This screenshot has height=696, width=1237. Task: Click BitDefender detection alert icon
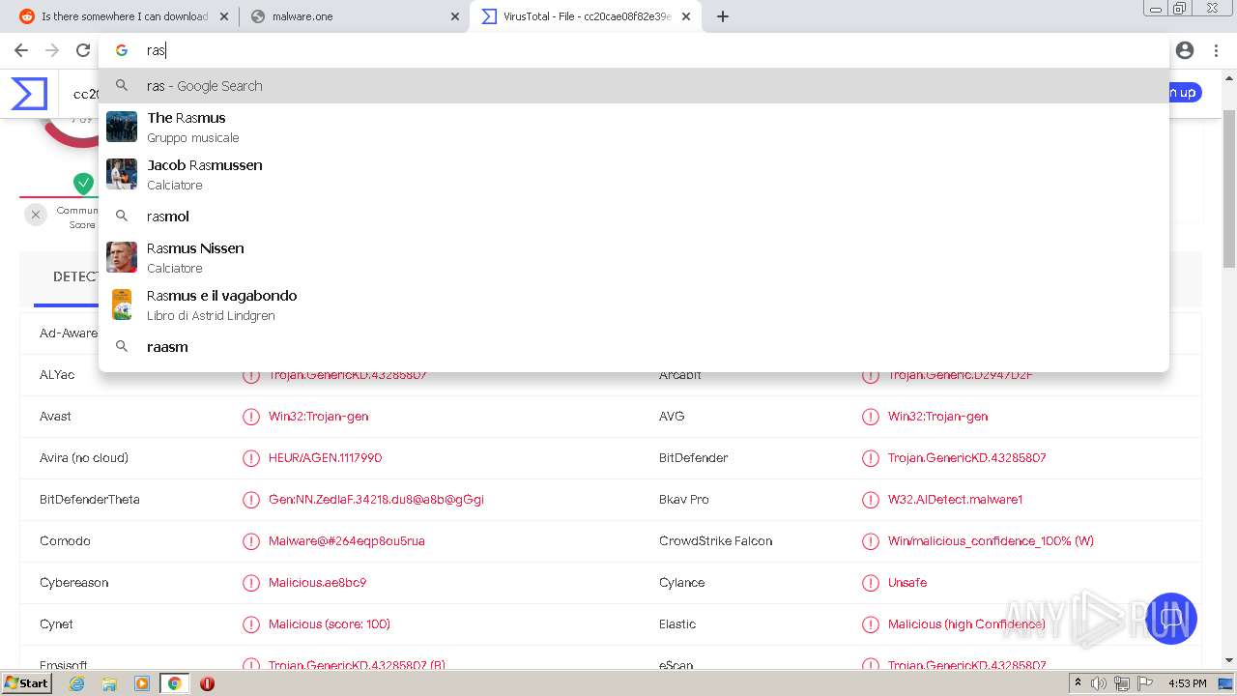[870, 458]
